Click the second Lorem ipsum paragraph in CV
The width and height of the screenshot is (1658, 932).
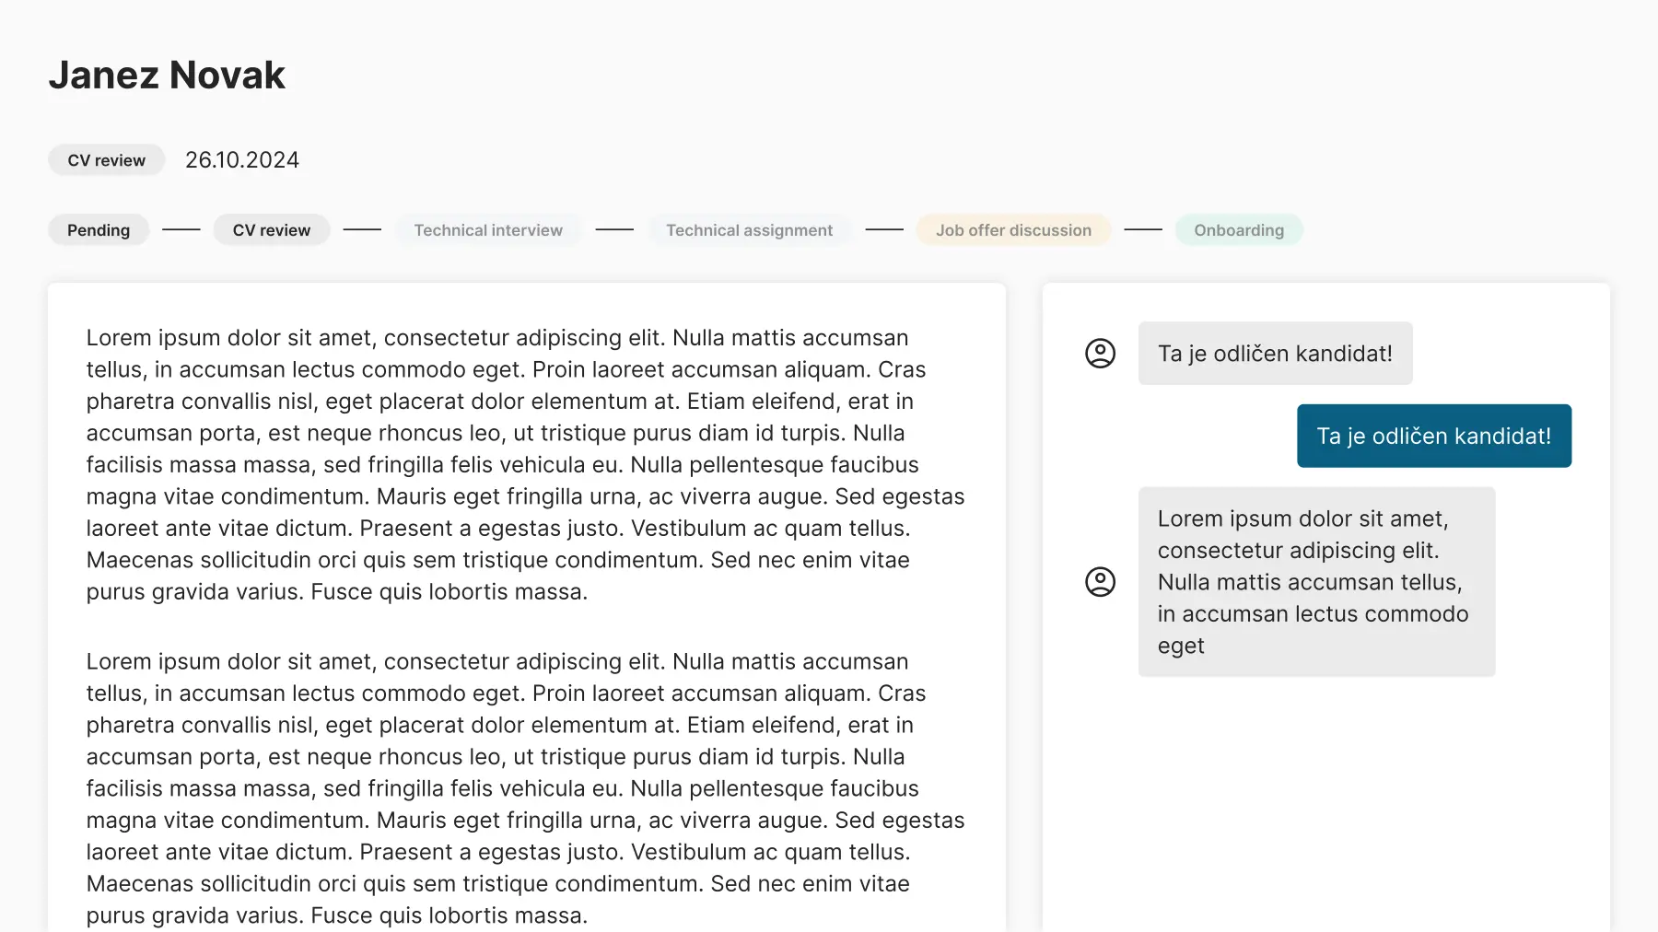[x=525, y=788]
